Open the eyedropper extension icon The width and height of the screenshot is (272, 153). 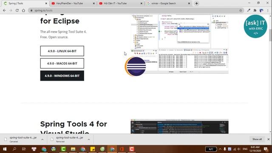[x=249, y=10]
